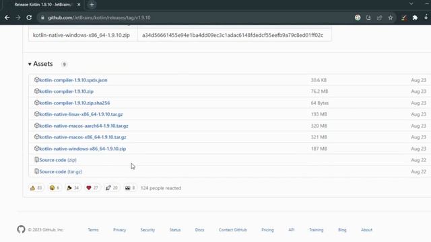The height and width of the screenshot is (242, 431).
Task: Click file icon beside Source code (zip)
Action: coord(36,160)
